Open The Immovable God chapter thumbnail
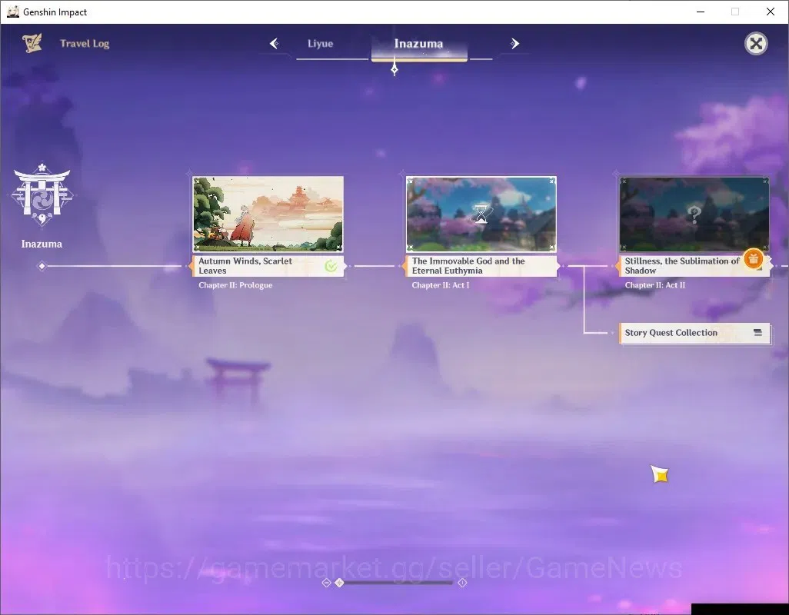This screenshot has width=789, height=615. (x=481, y=214)
